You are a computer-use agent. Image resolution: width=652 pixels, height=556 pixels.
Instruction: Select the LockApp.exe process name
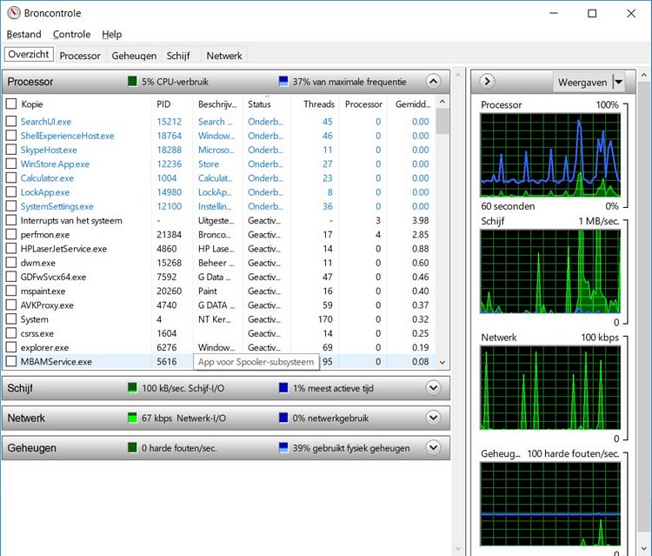(x=45, y=192)
